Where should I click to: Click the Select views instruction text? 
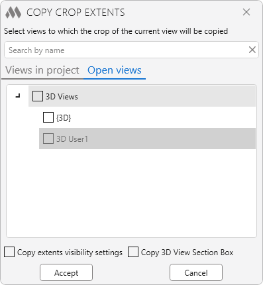116,31
